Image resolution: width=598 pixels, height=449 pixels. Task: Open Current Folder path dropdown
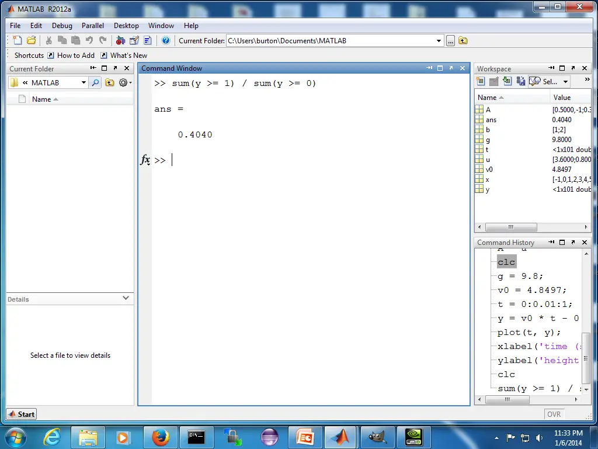(439, 41)
